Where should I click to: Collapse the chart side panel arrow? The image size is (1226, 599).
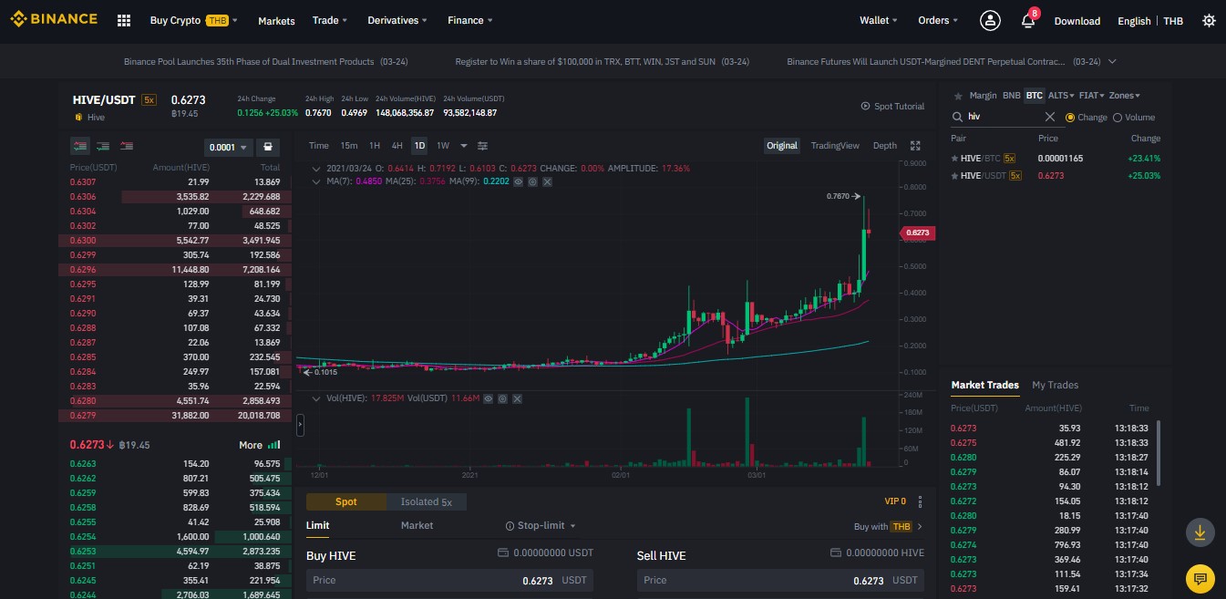coord(300,425)
